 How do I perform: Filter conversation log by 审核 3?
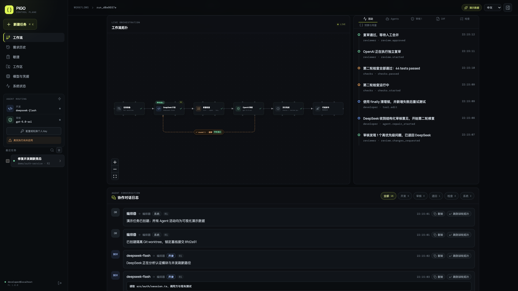point(420,196)
